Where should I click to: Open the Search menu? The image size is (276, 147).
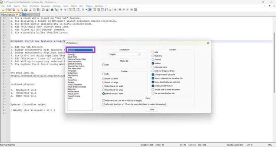pos(17,6)
